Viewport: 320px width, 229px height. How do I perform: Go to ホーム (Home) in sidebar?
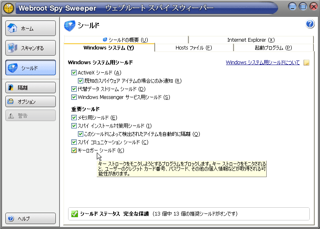[x=31, y=28]
